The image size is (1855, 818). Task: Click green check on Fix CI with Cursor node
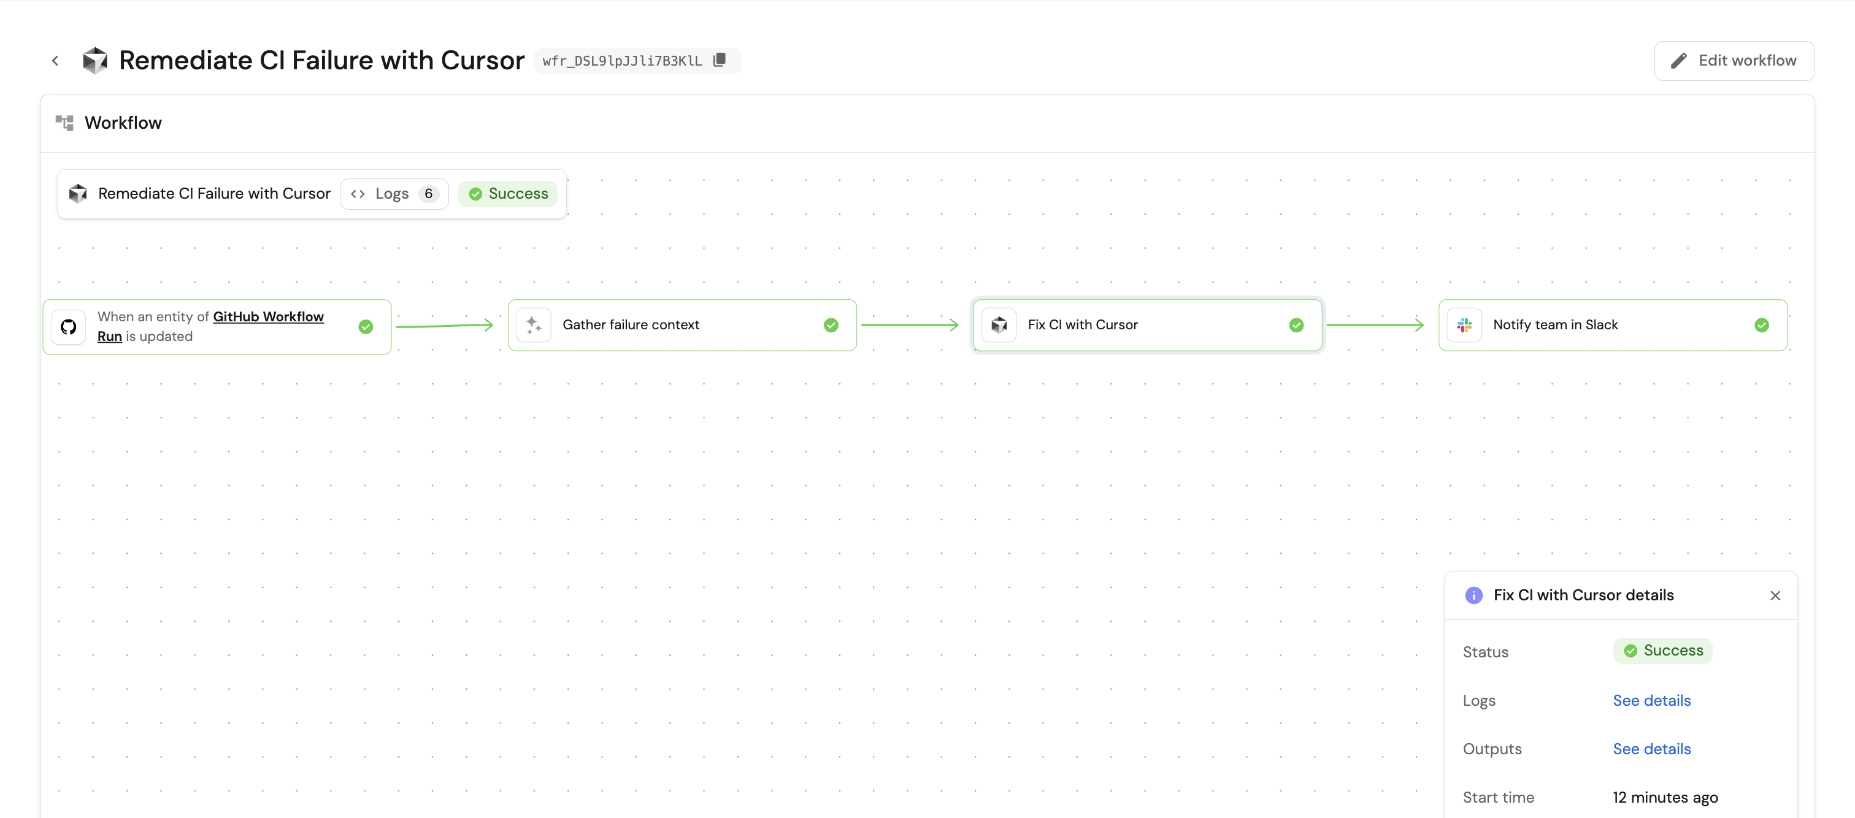point(1296,326)
